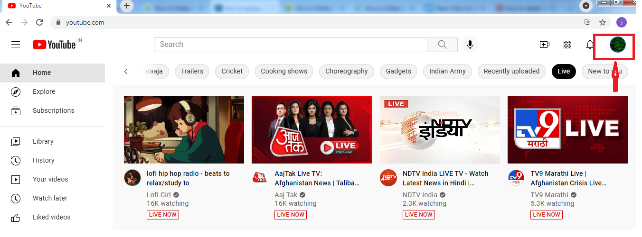This screenshot has height=237, width=642.
Task: Open Library in sidebar
Action: click(x=52, y=141)
